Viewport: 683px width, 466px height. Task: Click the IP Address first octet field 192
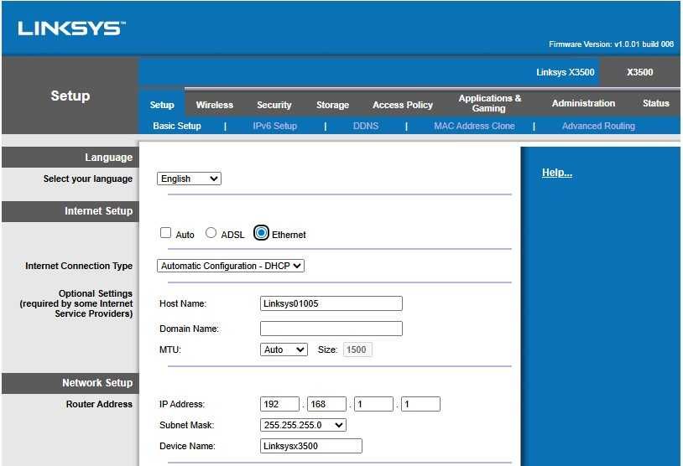[x=279, y=404]
